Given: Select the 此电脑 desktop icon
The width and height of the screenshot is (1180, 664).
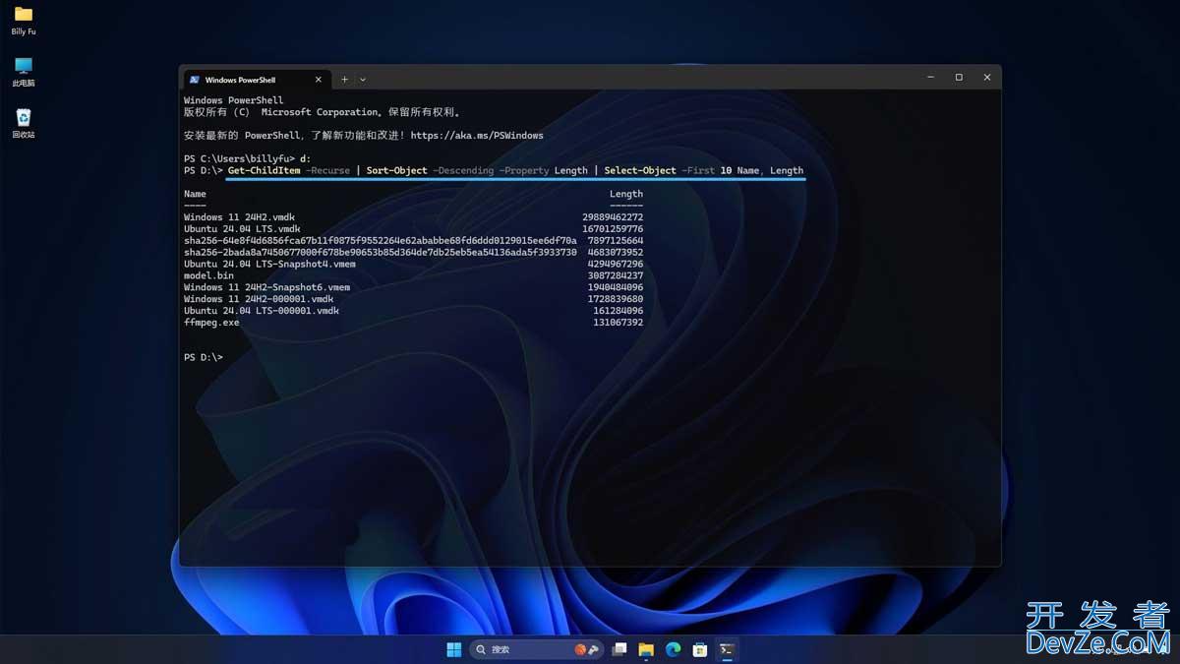Looking at the screenshot, I should 24,72.
